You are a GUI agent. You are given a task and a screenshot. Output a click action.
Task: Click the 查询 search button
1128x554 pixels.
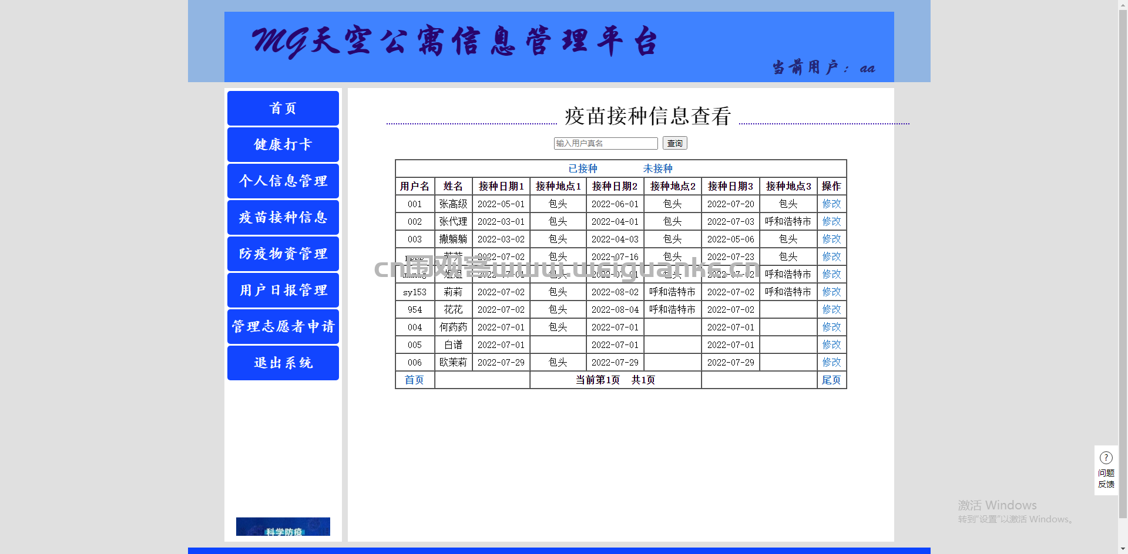point(674,143)
